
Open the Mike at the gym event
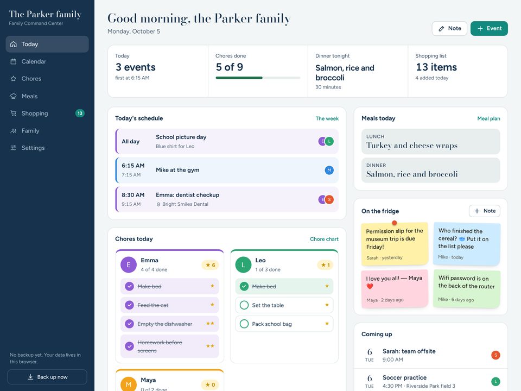click(227, 170)
